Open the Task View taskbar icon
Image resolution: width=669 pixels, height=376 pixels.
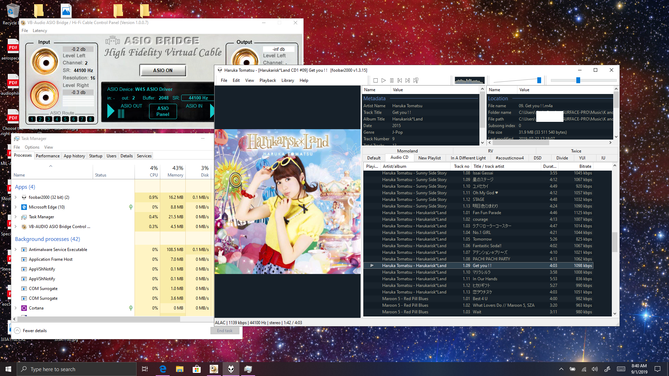(145, 369)
